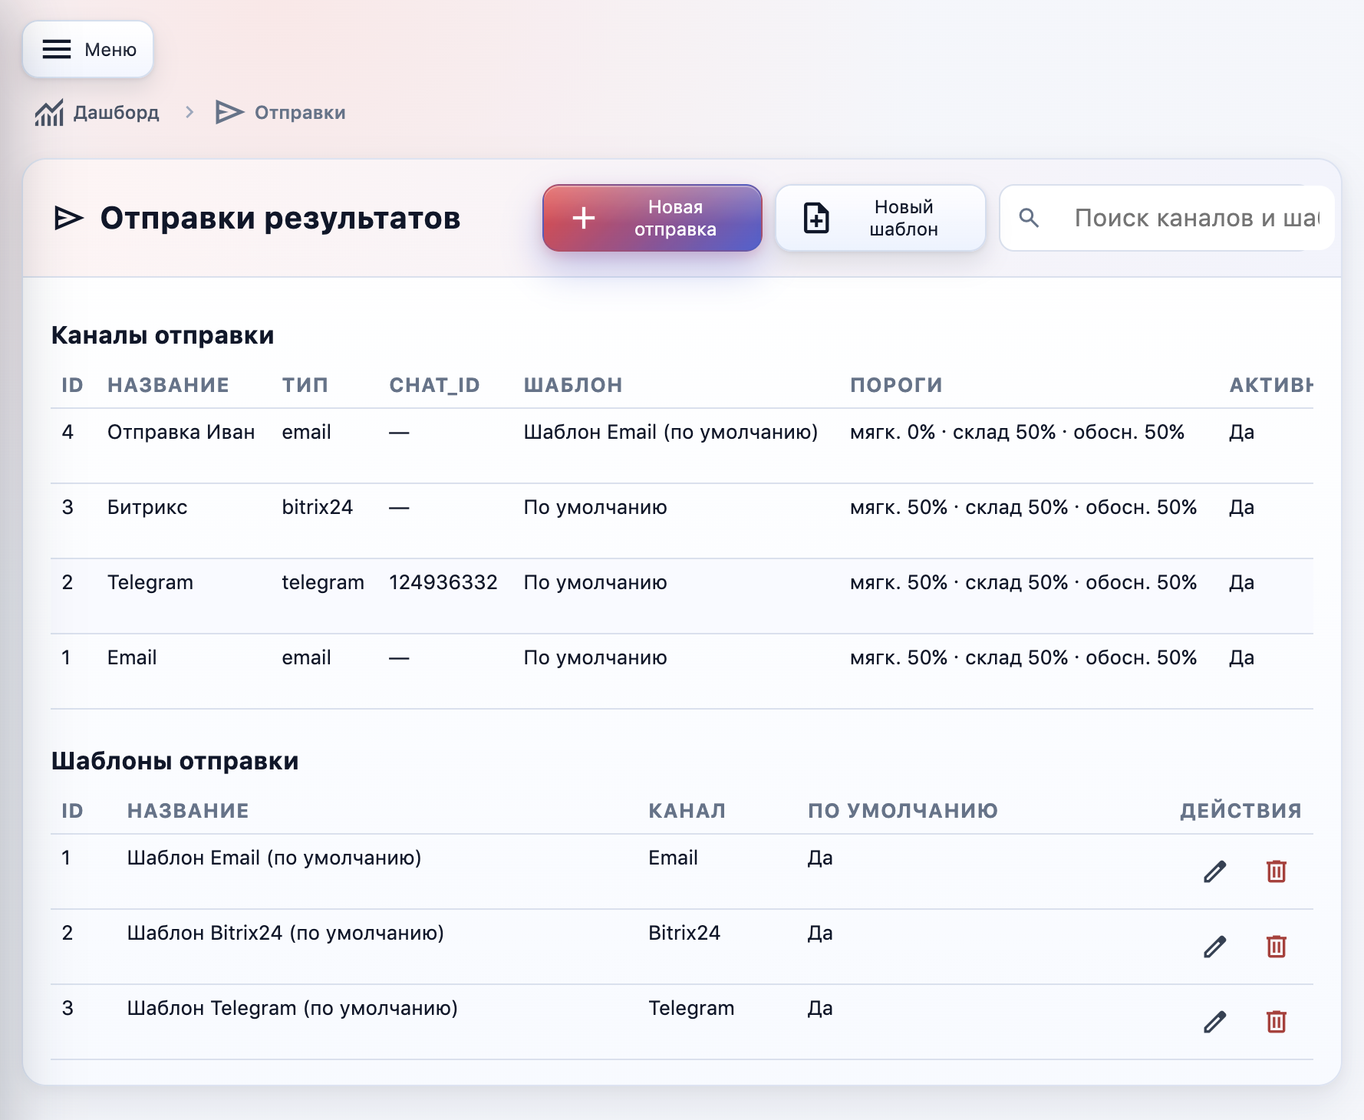Viewport: 1364px width, 1120px height.
Task: Delete Шаблон Telegram via trash icon
Action: 1276,1022
